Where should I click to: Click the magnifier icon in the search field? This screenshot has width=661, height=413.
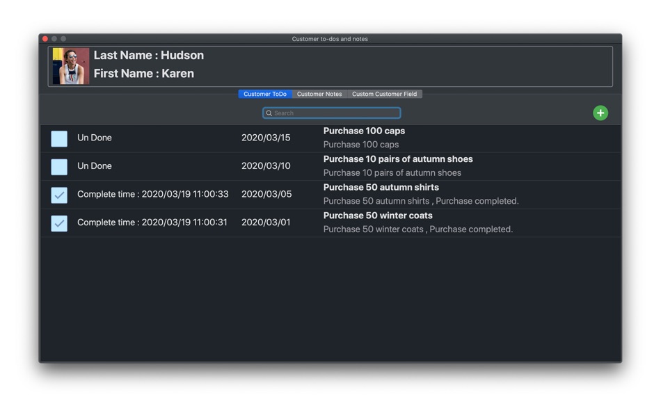[x=269, y=113]
